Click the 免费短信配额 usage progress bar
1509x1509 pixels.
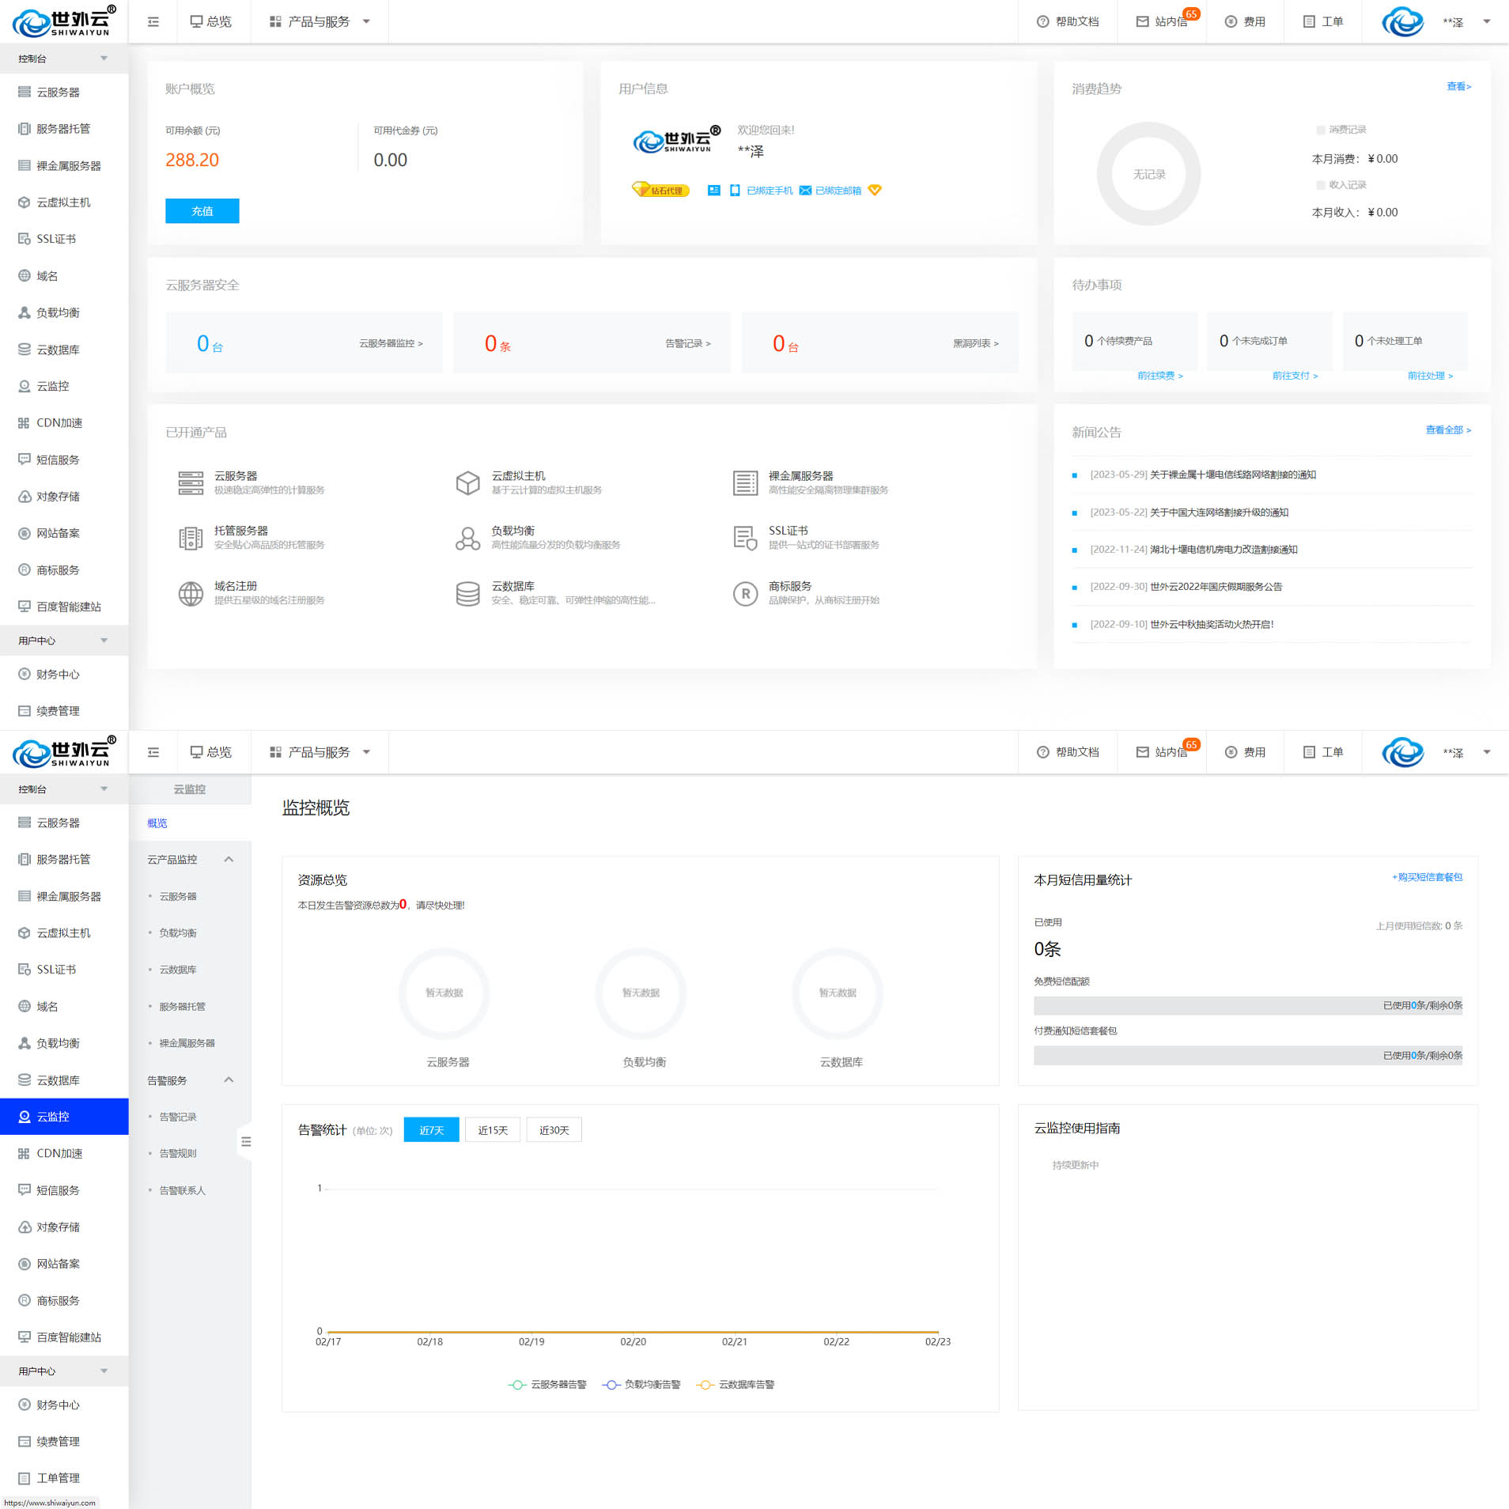pyautogui.click(x=1247, y=1005)
